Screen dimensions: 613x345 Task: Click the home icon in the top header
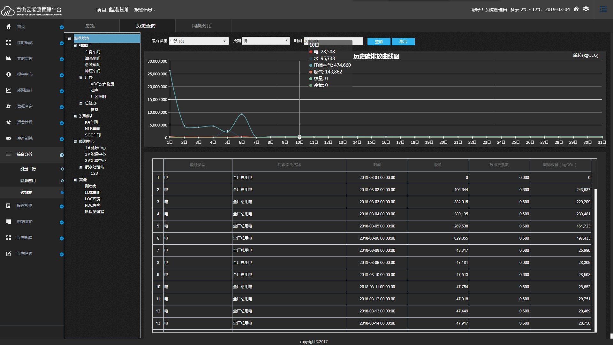(576, 9)
